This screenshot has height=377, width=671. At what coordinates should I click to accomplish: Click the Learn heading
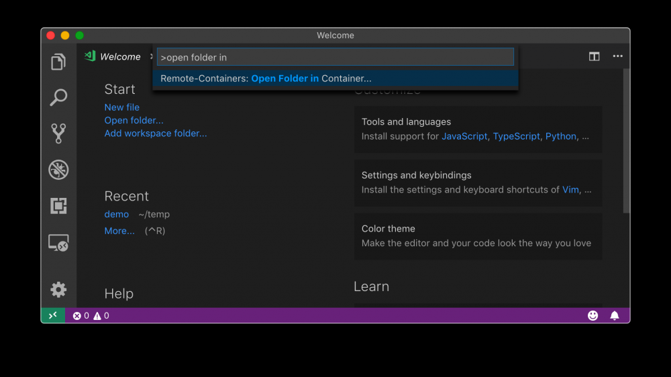[372, 286]
